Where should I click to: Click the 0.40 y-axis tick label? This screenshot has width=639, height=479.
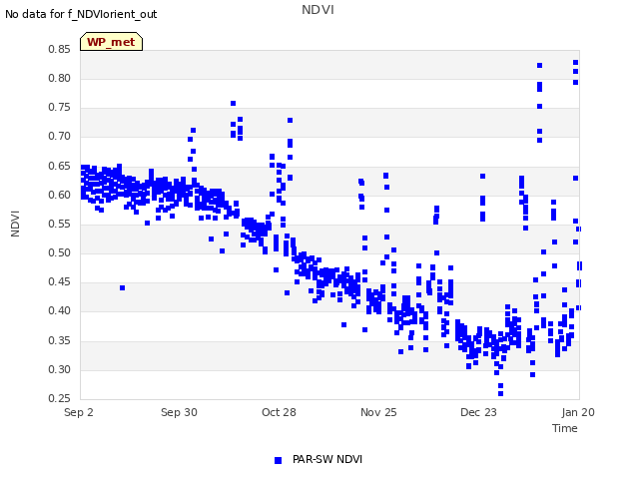60,310
